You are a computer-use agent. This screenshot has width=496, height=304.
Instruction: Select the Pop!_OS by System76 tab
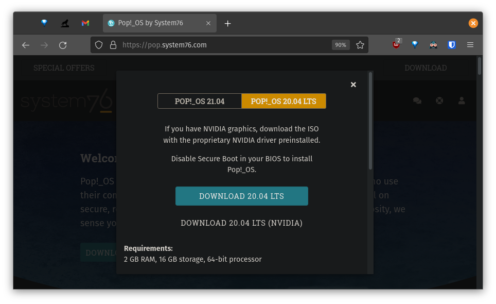click(x=160, y=23)
